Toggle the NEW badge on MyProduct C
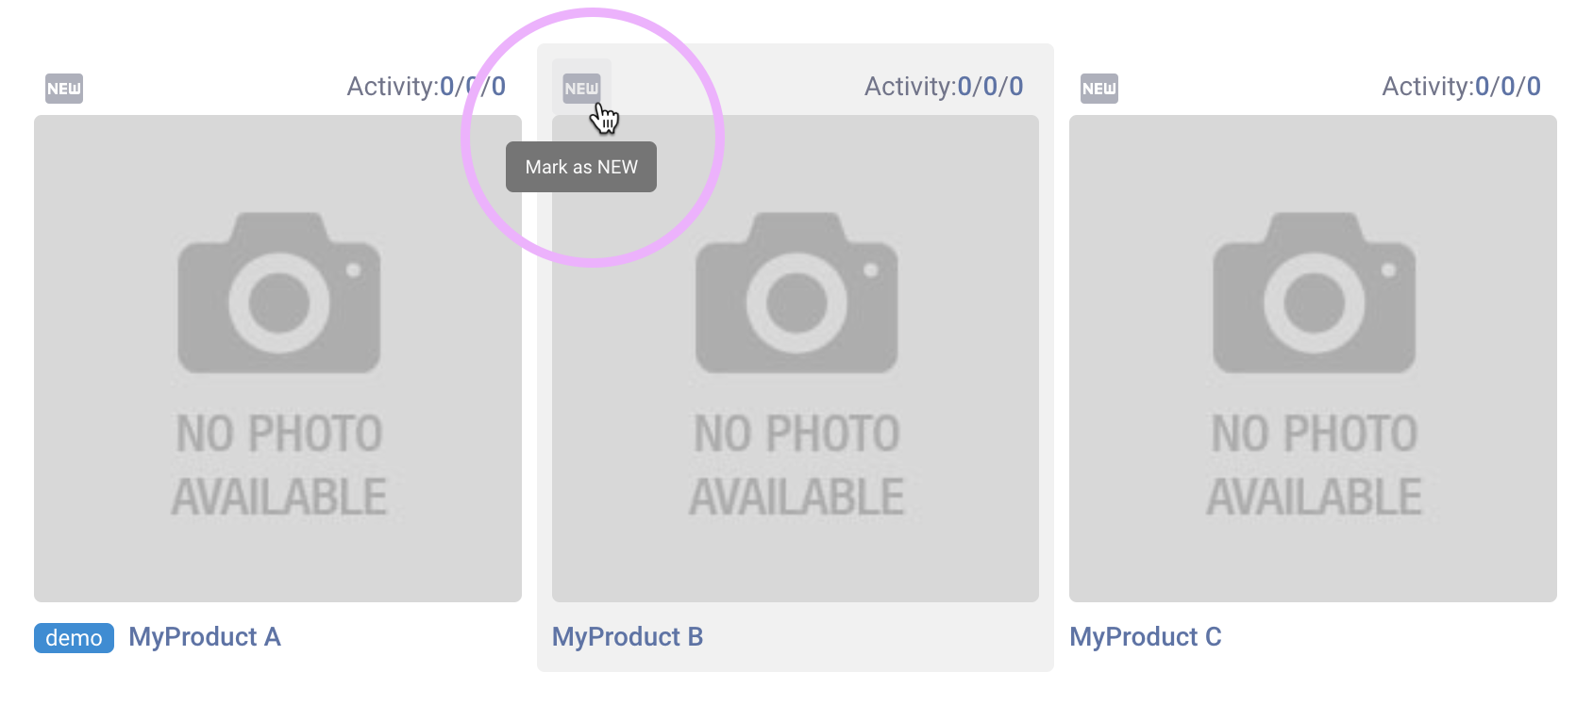 pos(1099,89)
